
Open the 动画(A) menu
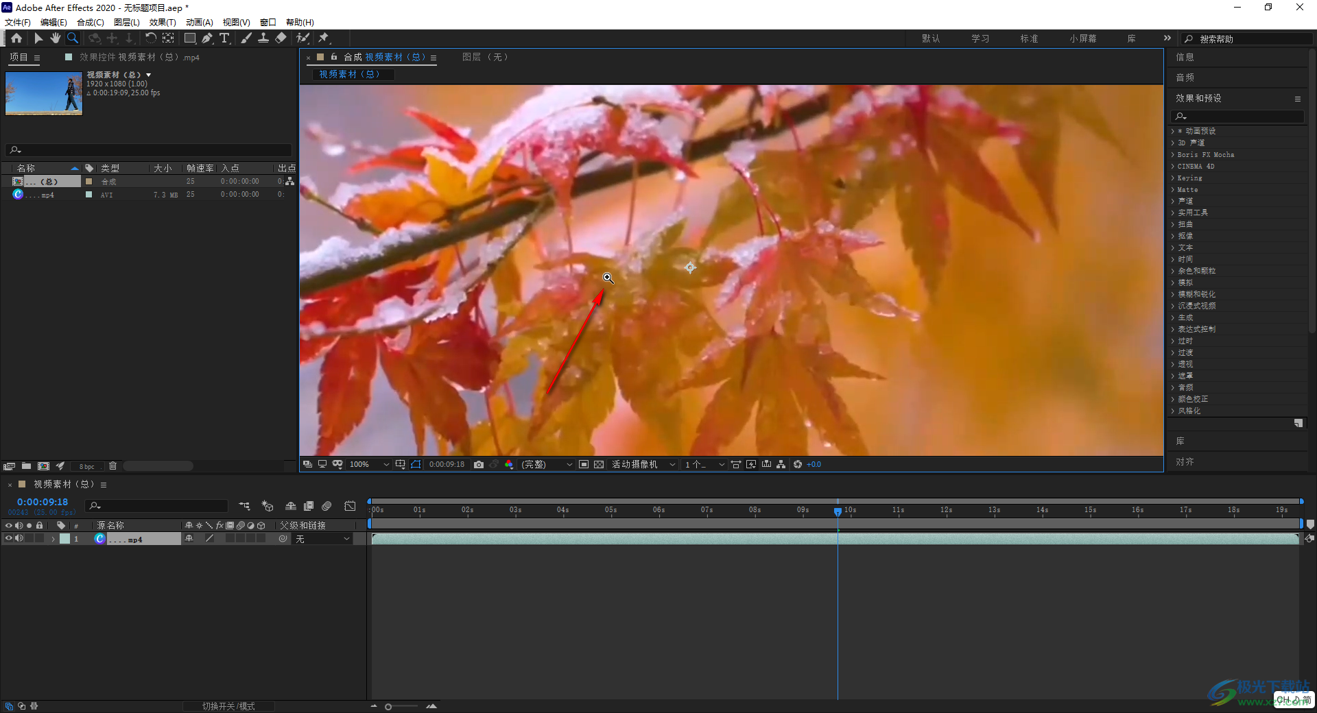(x=200, y=22)
